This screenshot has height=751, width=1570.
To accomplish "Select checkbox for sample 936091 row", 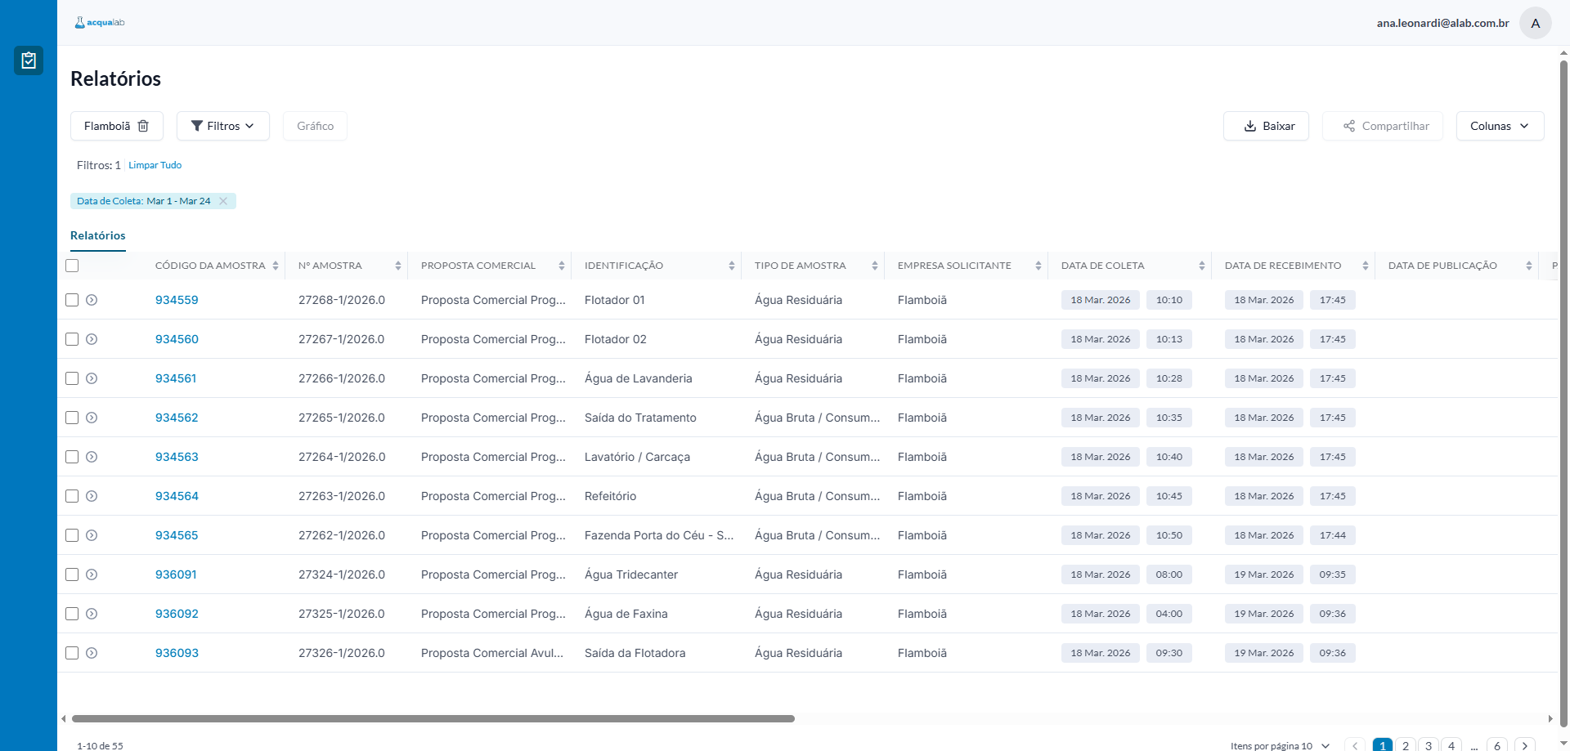I will tap(72, 574).
